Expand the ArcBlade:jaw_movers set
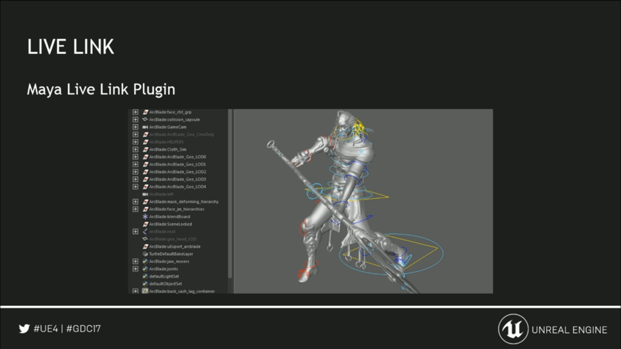Viewport: 621px width, 349px height. click(135, 262)
